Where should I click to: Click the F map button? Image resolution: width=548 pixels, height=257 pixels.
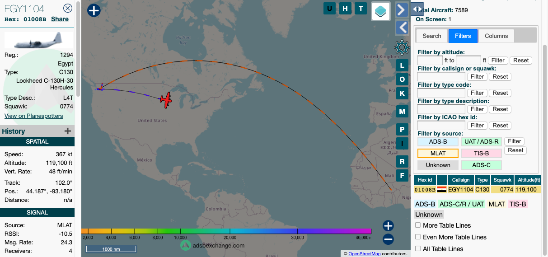click(402, 176)
